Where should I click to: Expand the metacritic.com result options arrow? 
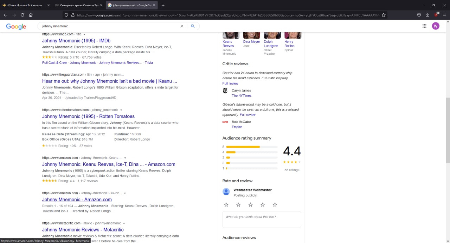(x=124, y=223)
